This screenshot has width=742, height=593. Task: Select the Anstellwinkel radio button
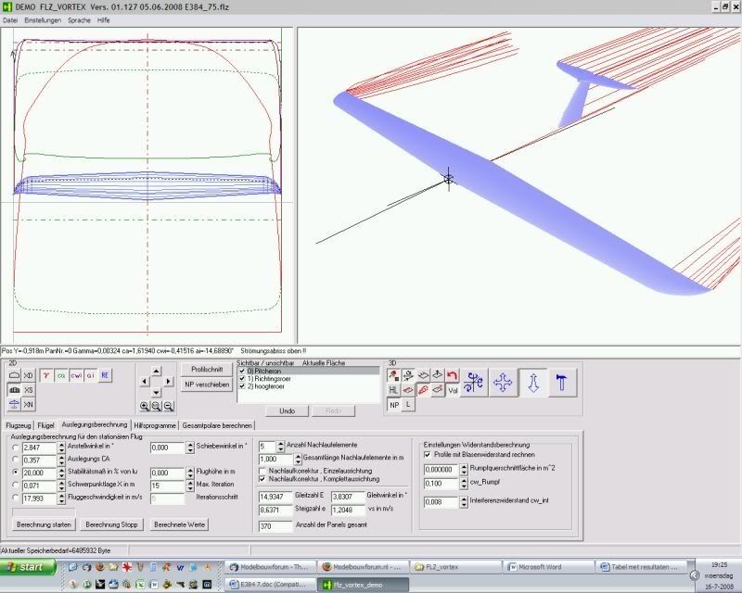(x=16, y=447)
